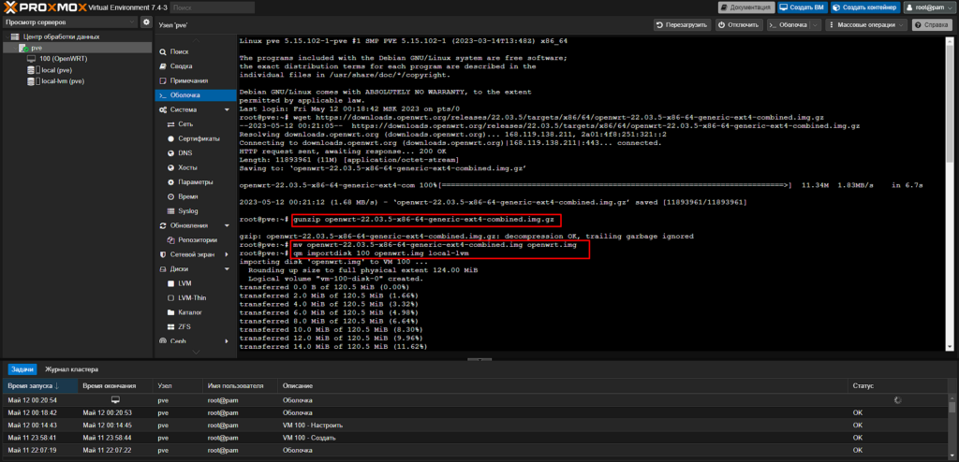Viewport: 959px width, 462px height.
Task: Click the Справка help button
Action: (x=934, y=25)
